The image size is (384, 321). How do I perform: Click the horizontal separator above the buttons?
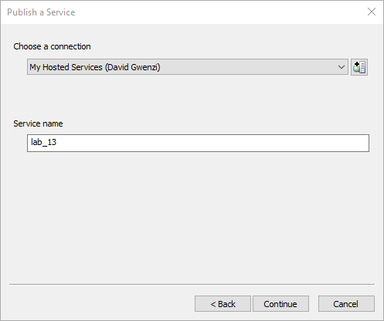pyautogui.click(x=192, y=284)
